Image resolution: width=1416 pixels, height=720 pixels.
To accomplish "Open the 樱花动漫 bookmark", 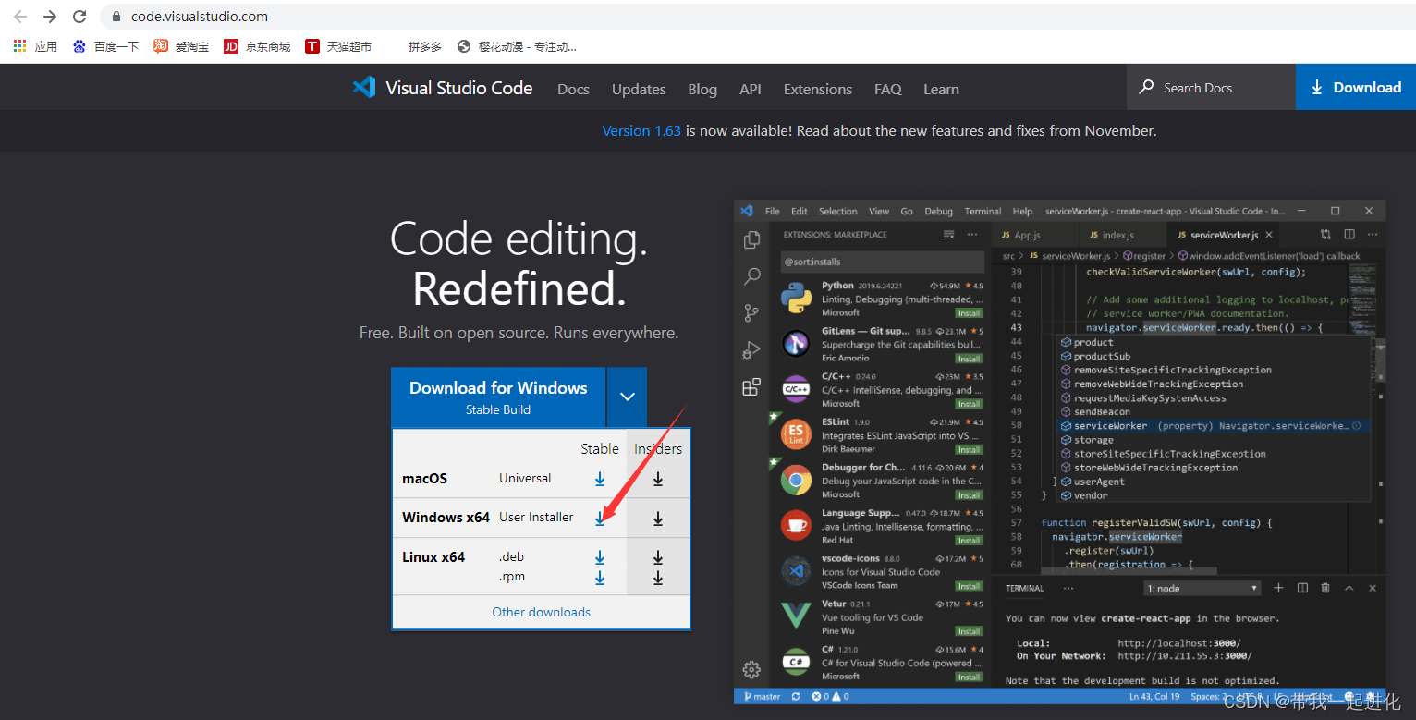I will 518,46.
